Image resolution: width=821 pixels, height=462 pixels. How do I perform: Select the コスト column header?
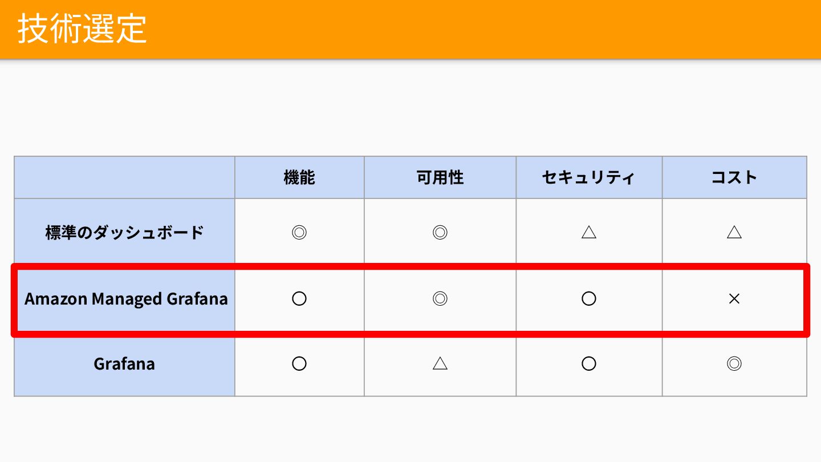pos(734,177)
